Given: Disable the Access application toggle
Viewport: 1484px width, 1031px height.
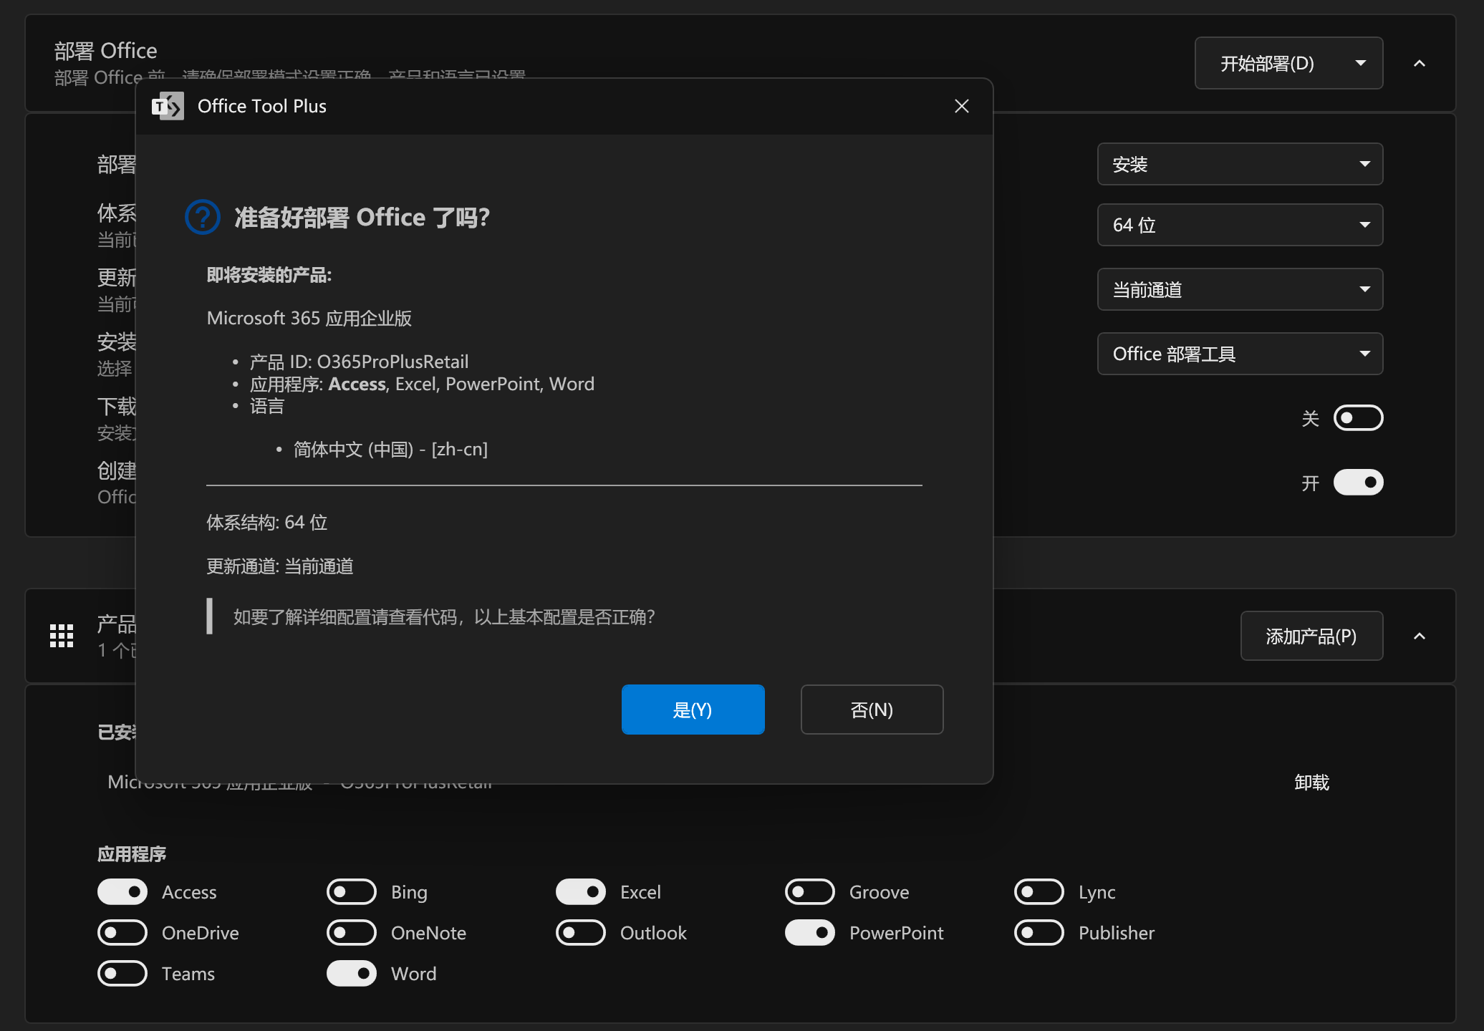Looking at the screenshot, I should [122, 892].
